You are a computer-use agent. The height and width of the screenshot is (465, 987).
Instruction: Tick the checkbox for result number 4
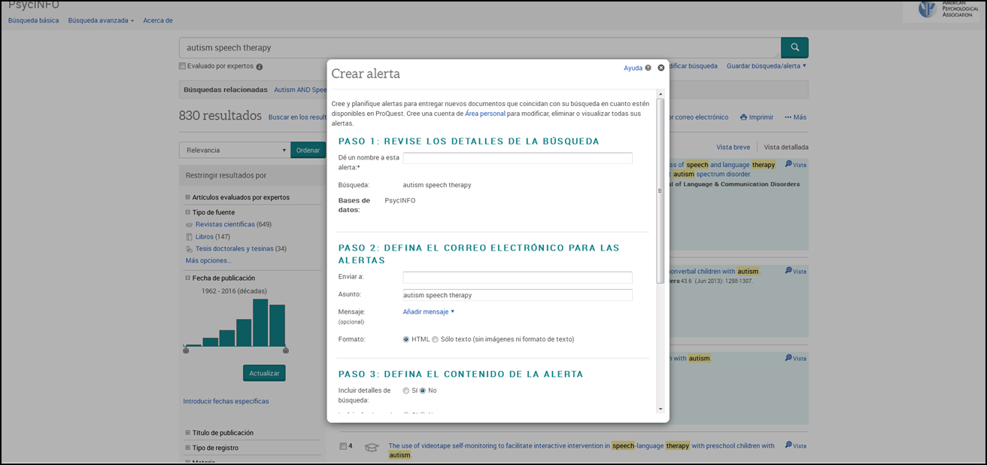[x=343, y=446]
